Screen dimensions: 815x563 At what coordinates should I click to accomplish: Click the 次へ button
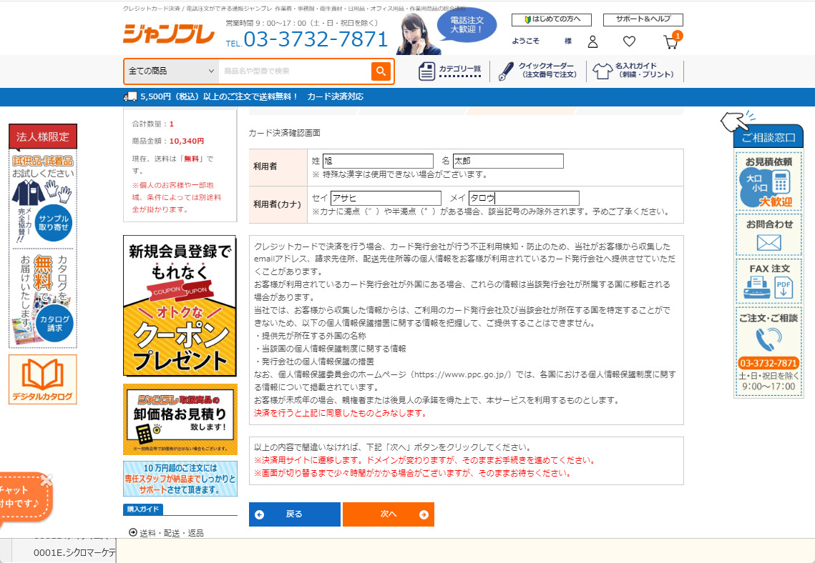(388, 514)
